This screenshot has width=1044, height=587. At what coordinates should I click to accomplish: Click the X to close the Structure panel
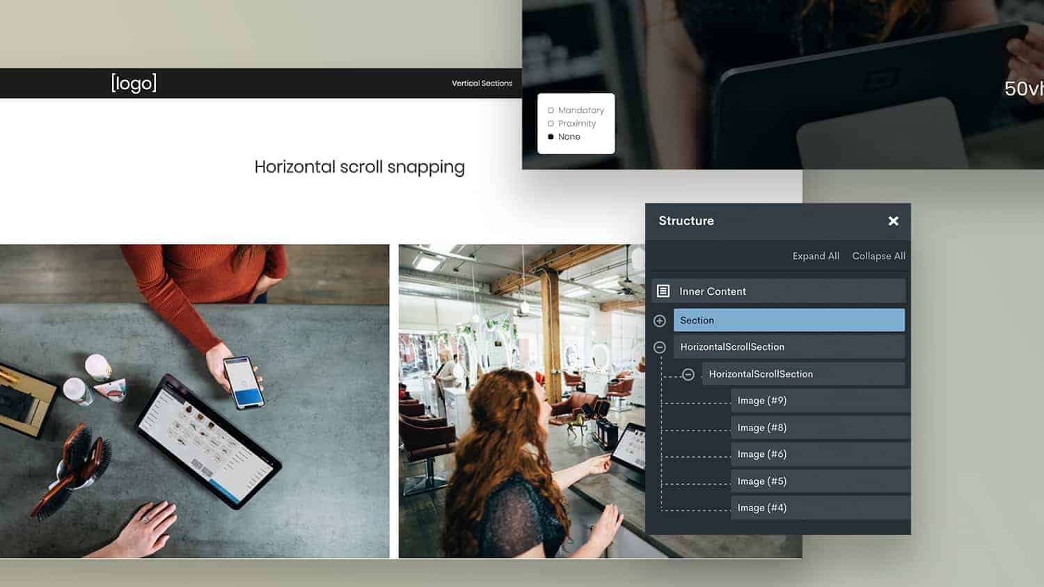(x=893, y=220)
